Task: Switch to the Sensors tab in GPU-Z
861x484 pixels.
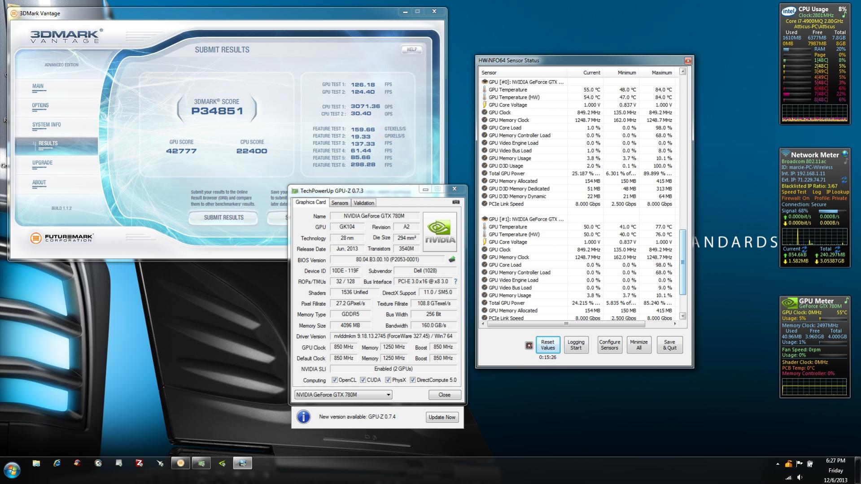Action: pos(340,203)
